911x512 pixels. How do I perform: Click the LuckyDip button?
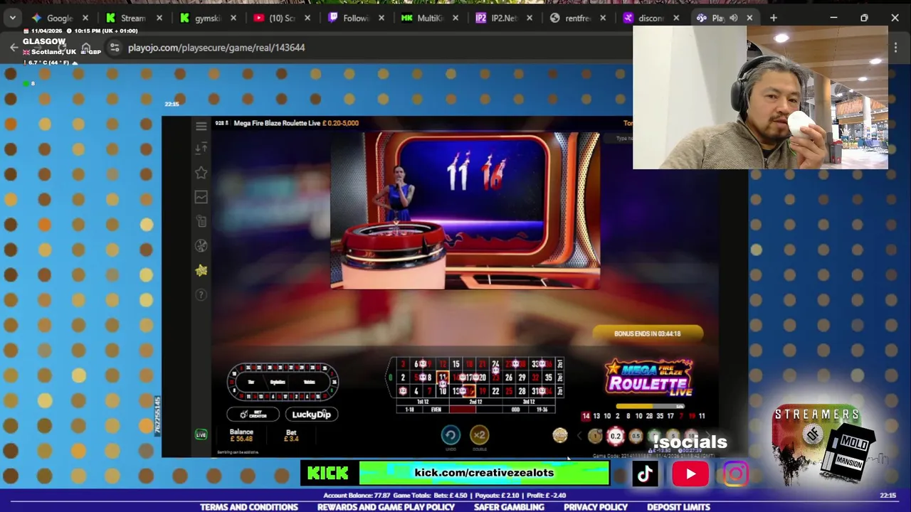[x=312, y=415]
